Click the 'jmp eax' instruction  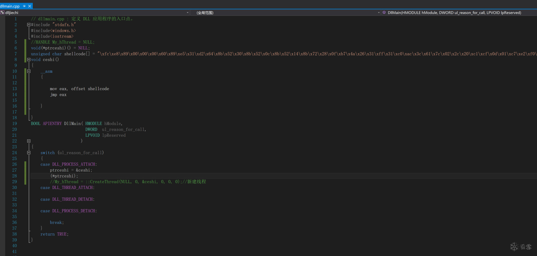58,95
